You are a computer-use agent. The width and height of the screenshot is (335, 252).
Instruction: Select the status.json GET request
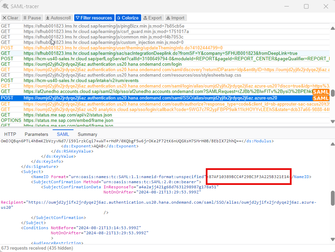[x=164, y=115]
